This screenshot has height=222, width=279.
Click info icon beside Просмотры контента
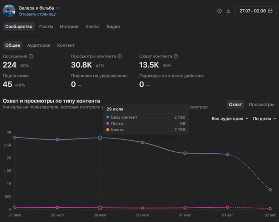pos(120,56)
